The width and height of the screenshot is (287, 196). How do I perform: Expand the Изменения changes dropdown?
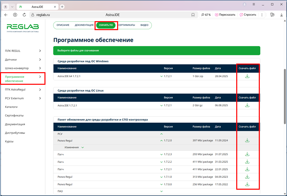pyautogui.click(x=83, y=147)
